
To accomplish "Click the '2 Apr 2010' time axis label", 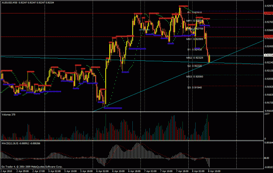I will tap(6, 171).
